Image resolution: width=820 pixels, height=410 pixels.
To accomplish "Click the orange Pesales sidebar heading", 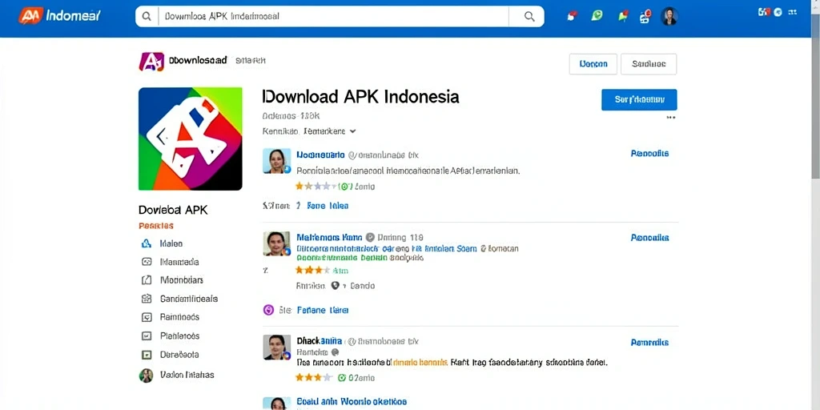I will (156, 226).
